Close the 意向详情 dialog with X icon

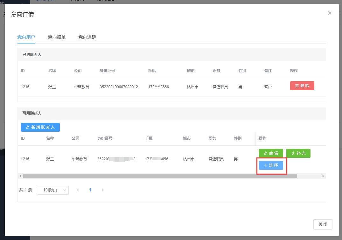(x=330, y=13)
